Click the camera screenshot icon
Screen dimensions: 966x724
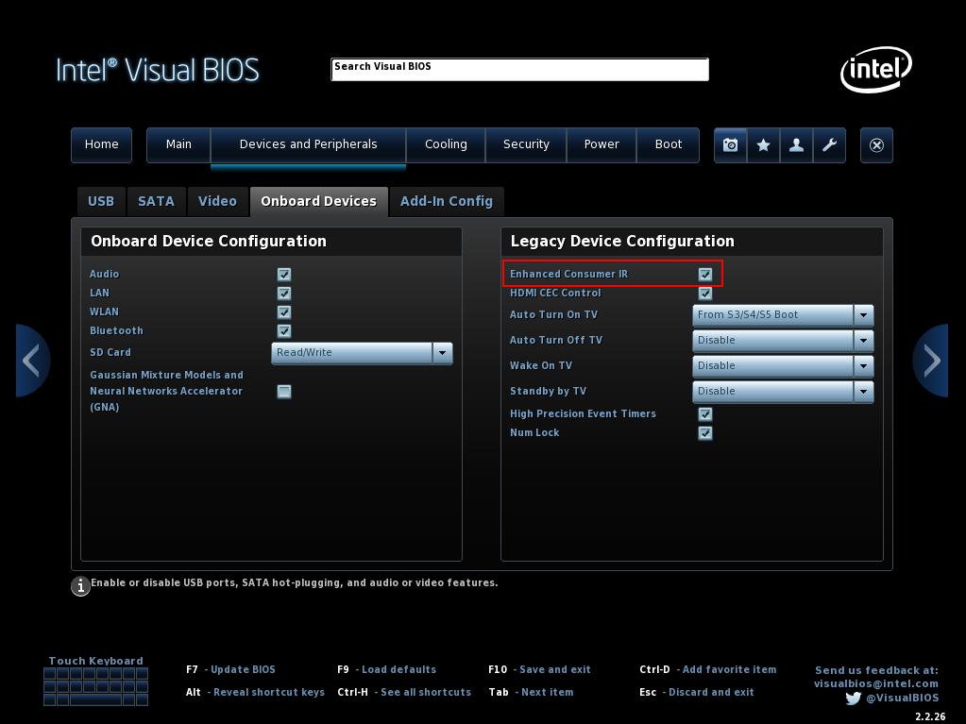click(730, 145)
